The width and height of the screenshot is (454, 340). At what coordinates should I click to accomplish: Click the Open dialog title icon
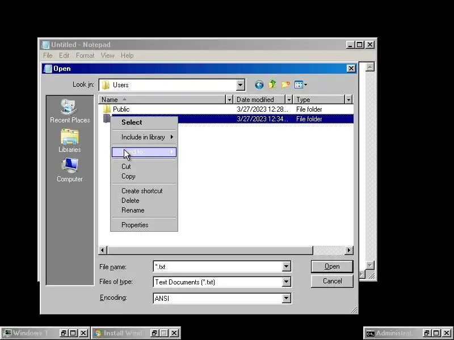(48, 69)
